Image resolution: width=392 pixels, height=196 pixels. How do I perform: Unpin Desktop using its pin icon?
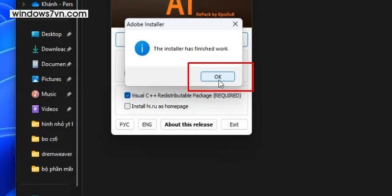coord(69,34)
